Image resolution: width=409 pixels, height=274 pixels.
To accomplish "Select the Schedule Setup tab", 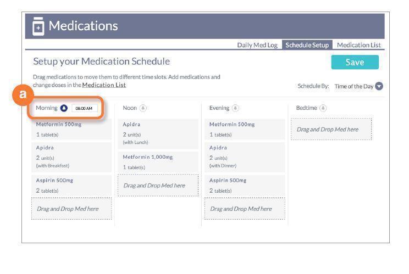I will [307, 45].
